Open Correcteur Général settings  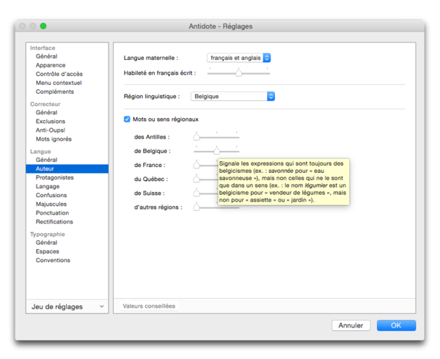tap(47, 112)
